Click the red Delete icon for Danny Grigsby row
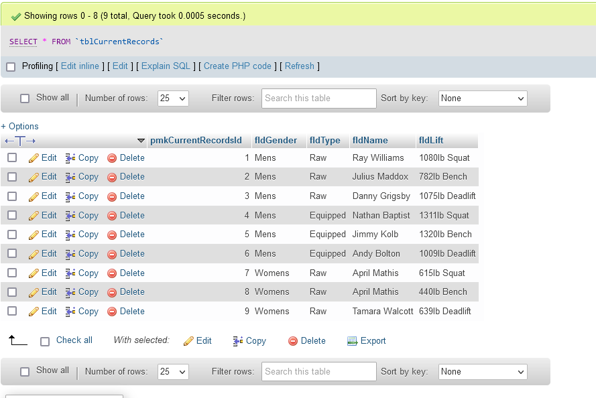The width and height of the screenshot is (596, 398). tap(112, 196)
